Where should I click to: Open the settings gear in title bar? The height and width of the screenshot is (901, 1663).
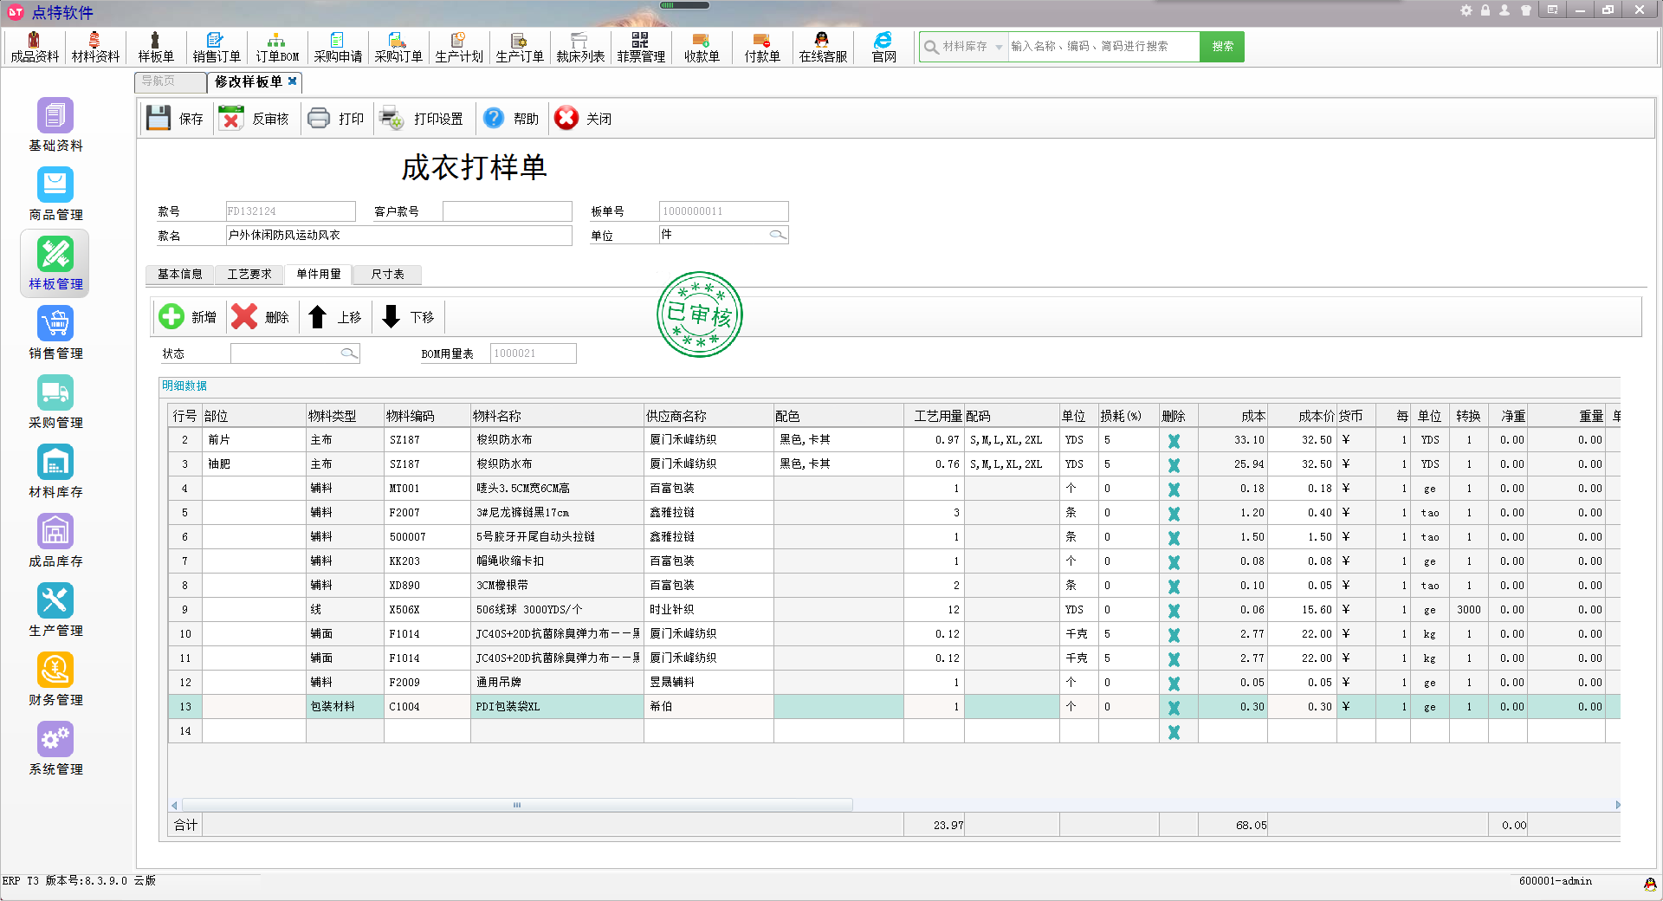click(1466, 10)
